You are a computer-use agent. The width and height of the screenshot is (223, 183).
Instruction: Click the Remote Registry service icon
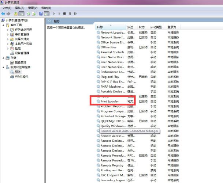(x=98, y=165)
